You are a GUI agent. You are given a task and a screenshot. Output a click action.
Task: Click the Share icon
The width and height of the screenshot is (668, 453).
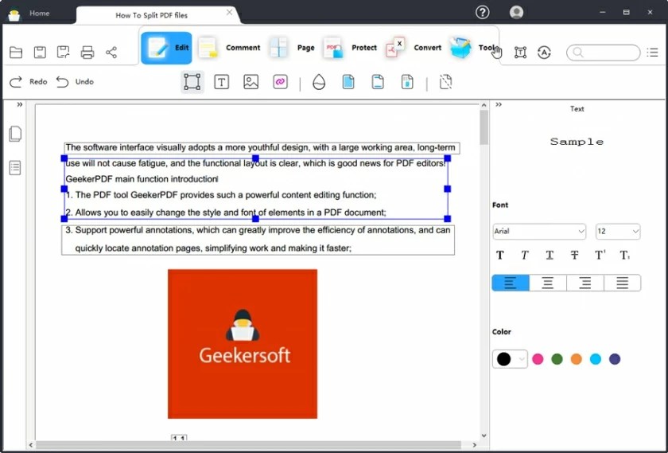(111, 53)
